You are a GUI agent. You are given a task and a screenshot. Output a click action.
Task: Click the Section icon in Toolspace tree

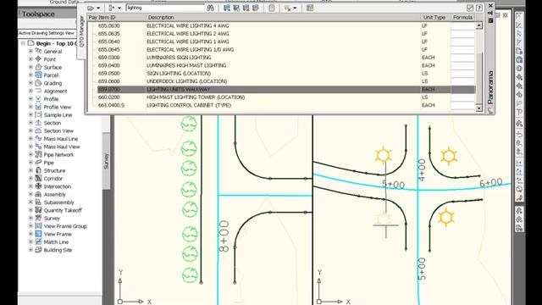pos(38,123)
